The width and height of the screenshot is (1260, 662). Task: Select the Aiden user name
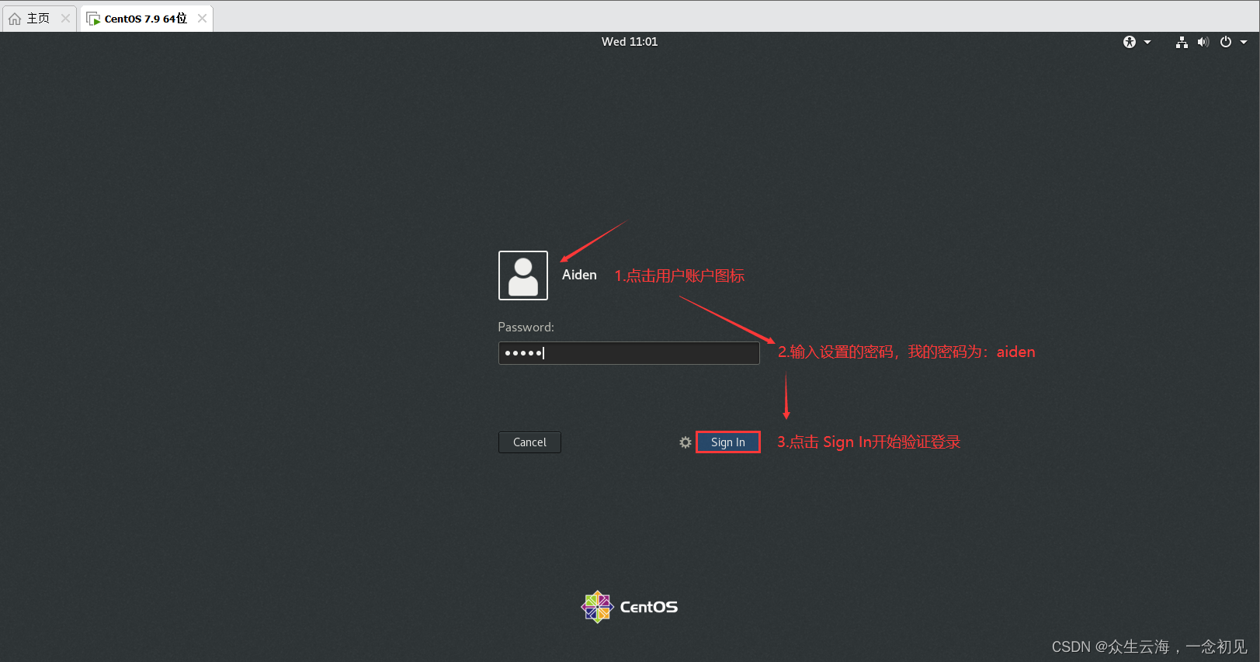pyautogui.click(x=579, y=276)
